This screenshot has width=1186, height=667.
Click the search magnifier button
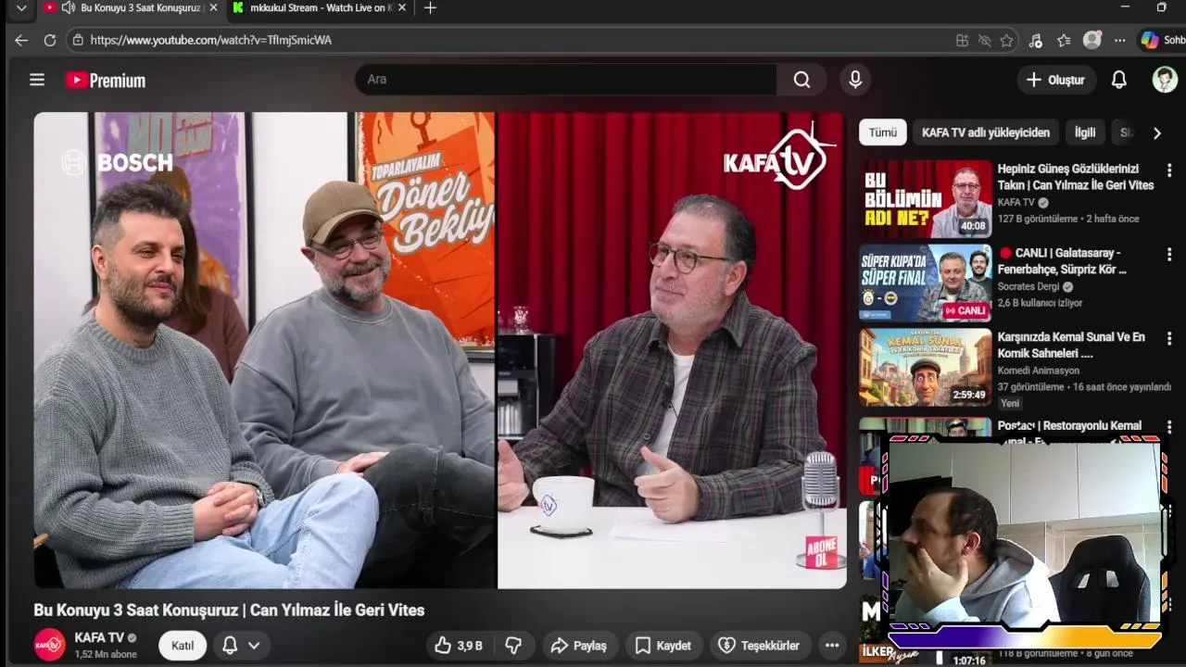tap(802, 80)
